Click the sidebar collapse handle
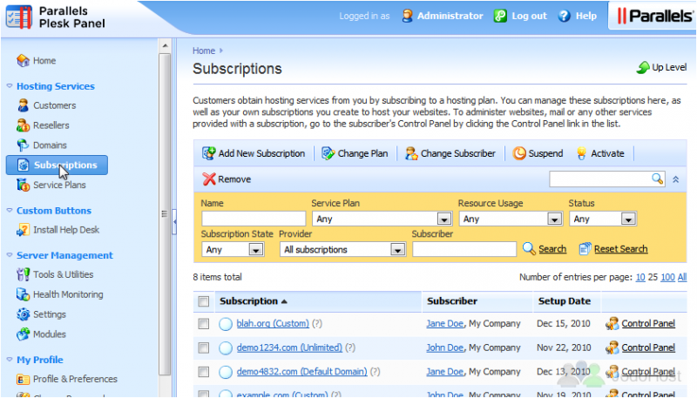This screenshot has height=398, width=697. point(175,220)
